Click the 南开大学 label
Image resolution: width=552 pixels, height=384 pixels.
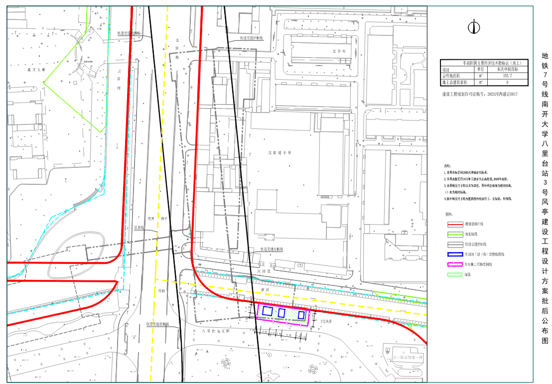coord(36,70)
